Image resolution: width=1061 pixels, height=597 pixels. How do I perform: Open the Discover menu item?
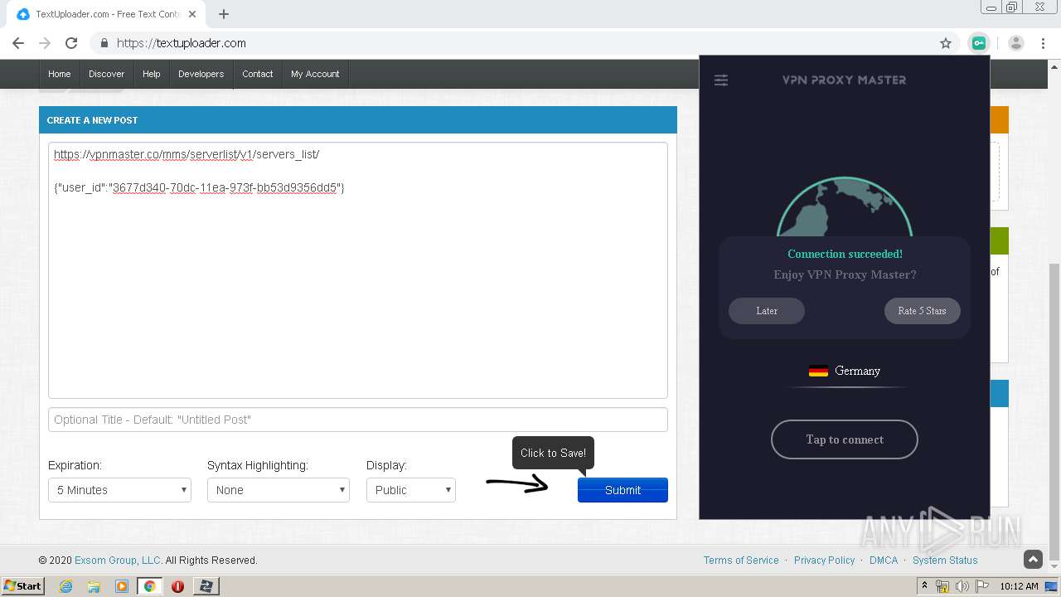click(x=106, y=74)
